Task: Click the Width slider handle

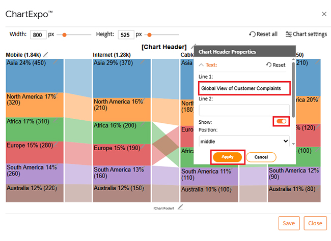Action: (x=65, y=35)
